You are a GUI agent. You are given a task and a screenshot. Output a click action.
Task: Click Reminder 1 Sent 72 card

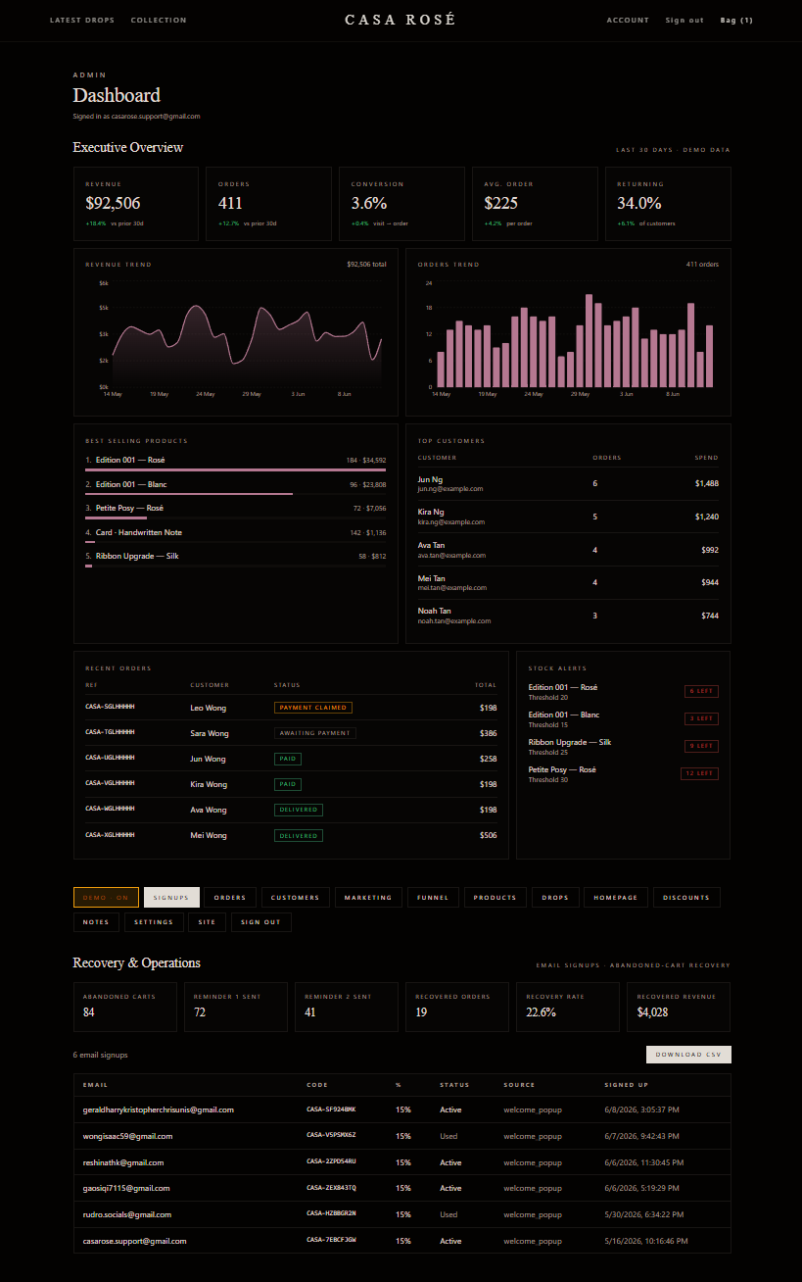(x=236, y=1007)
